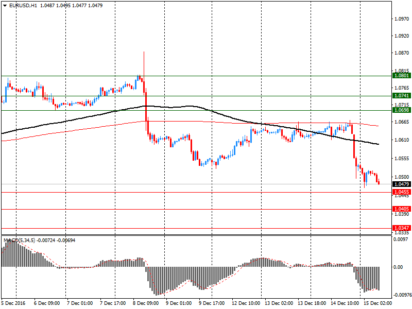The height and width of the screenshot is (309, 412).
Task: Click the 1.0665 price axis value
Action: pos(402,122)
